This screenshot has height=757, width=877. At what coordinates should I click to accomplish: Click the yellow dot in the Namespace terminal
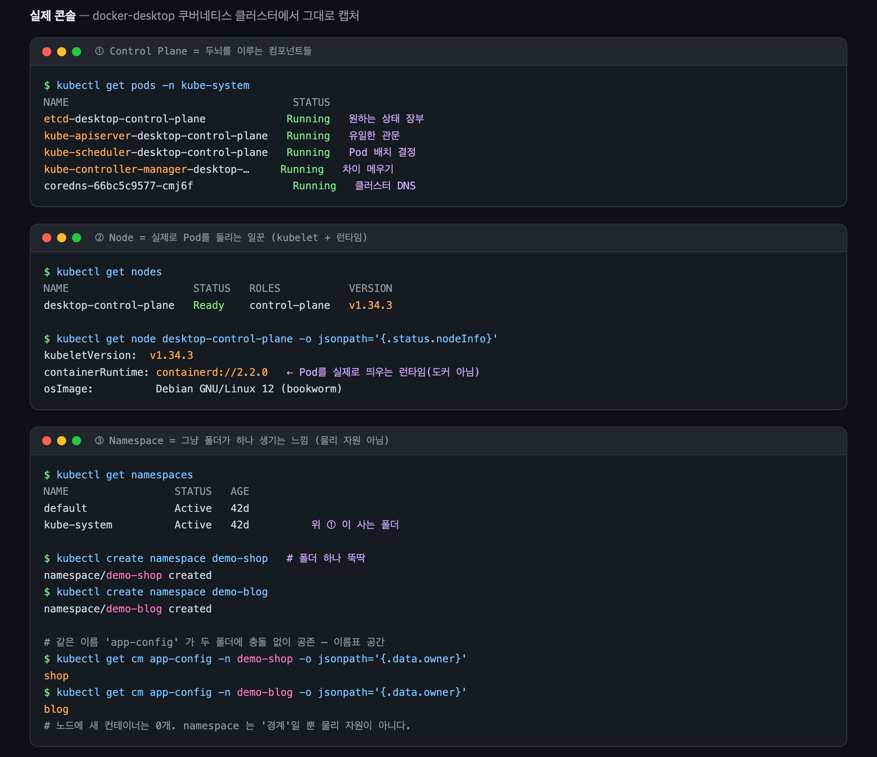click(x=62, y=441)
